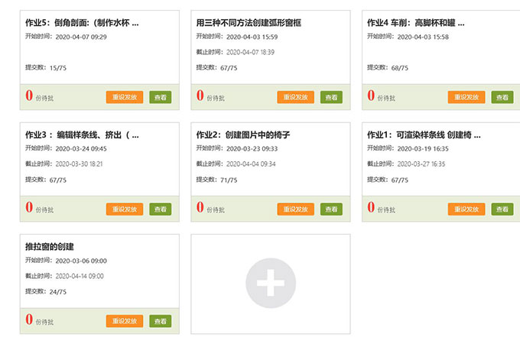Click 重设发放 for 用三种不同方法创建弧形窗框
Screen dimensions: 520x347
[x=296, y=97]
